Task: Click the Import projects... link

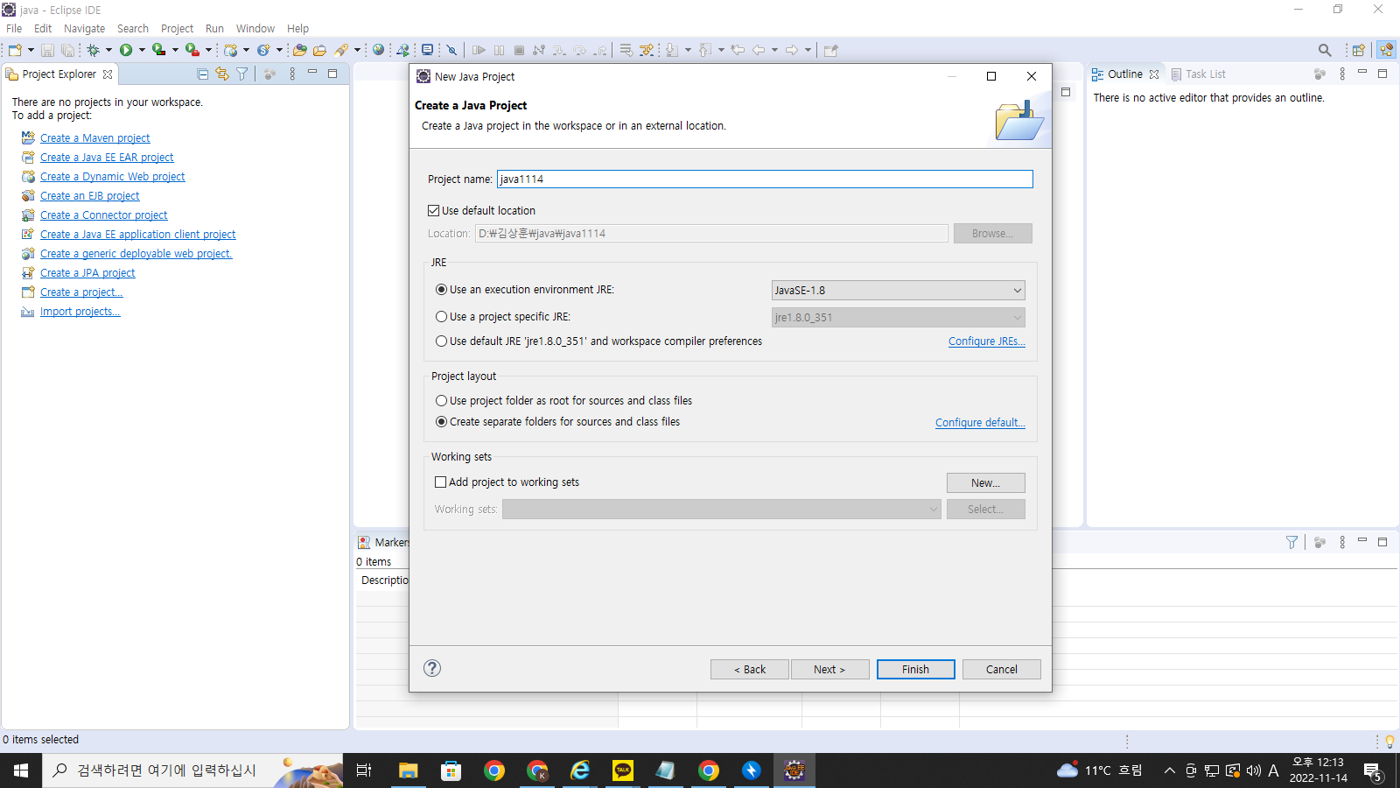Action: coord(80,312)
